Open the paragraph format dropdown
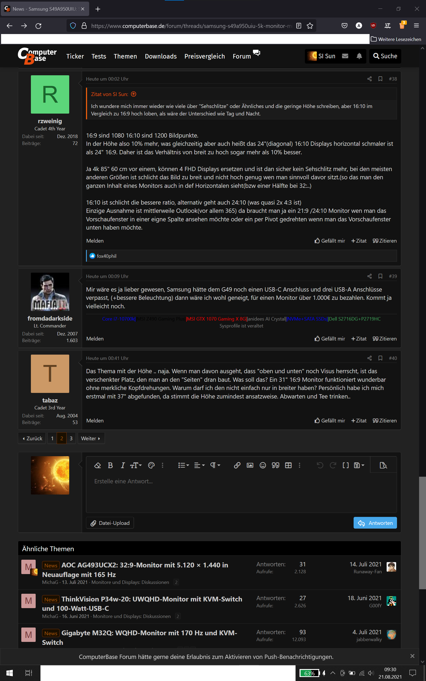This screenshot has height=681, width=426. tap(215, 465)
